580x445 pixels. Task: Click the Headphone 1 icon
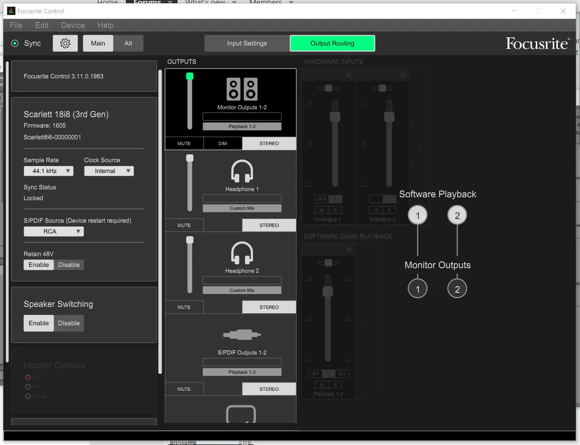242,171
